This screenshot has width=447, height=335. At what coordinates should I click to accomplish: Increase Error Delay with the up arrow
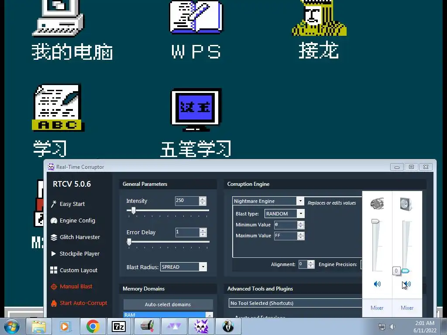click(x=203, y=230)
